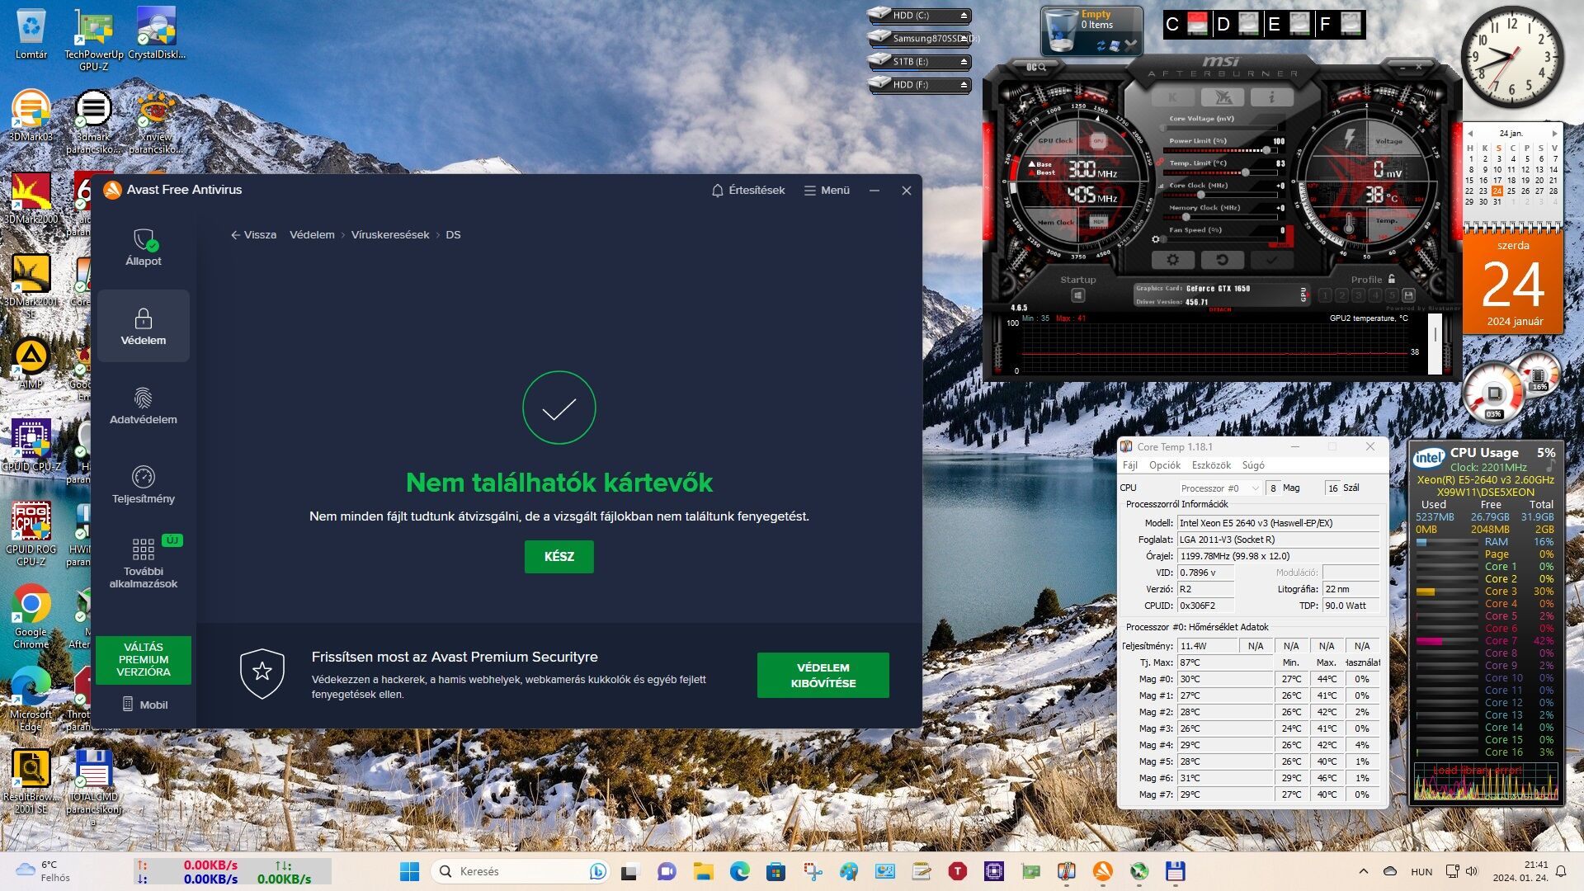
Task: Click the VÉDELEM KIBŐVÍTÉSE button
Action: [x=823, y=675]
